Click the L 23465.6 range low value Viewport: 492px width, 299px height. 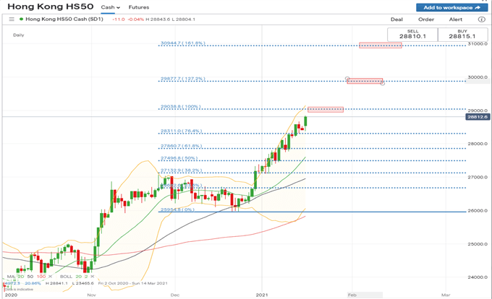(82, 283)
